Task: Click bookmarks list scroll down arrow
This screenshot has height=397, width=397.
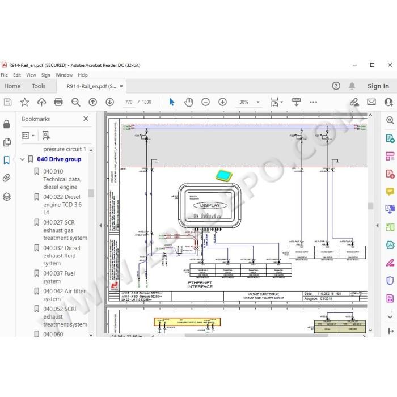Action: [x=91, y=335]
